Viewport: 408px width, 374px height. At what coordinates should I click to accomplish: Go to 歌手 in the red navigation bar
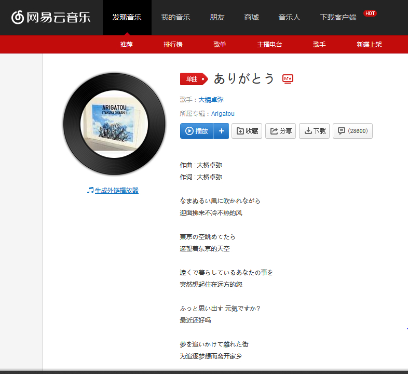319,45
